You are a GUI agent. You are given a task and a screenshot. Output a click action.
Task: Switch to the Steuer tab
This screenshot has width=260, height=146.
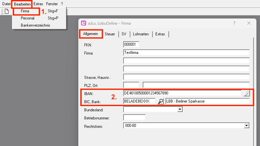(110, 34)
